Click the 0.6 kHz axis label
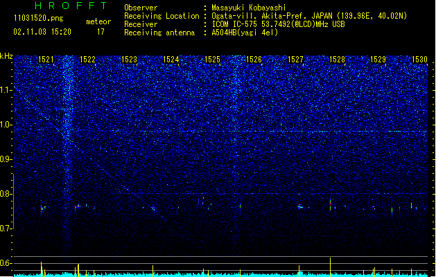Image resolution: width=436 pixels, height=277 pixels. 6,263
